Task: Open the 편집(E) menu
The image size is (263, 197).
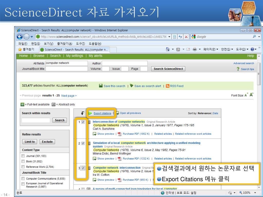Action: point(35,44)
